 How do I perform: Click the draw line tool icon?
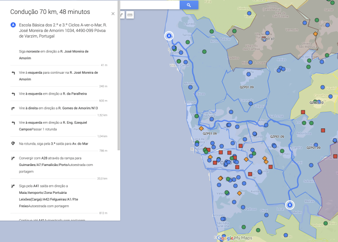click(x=121, y=15)
